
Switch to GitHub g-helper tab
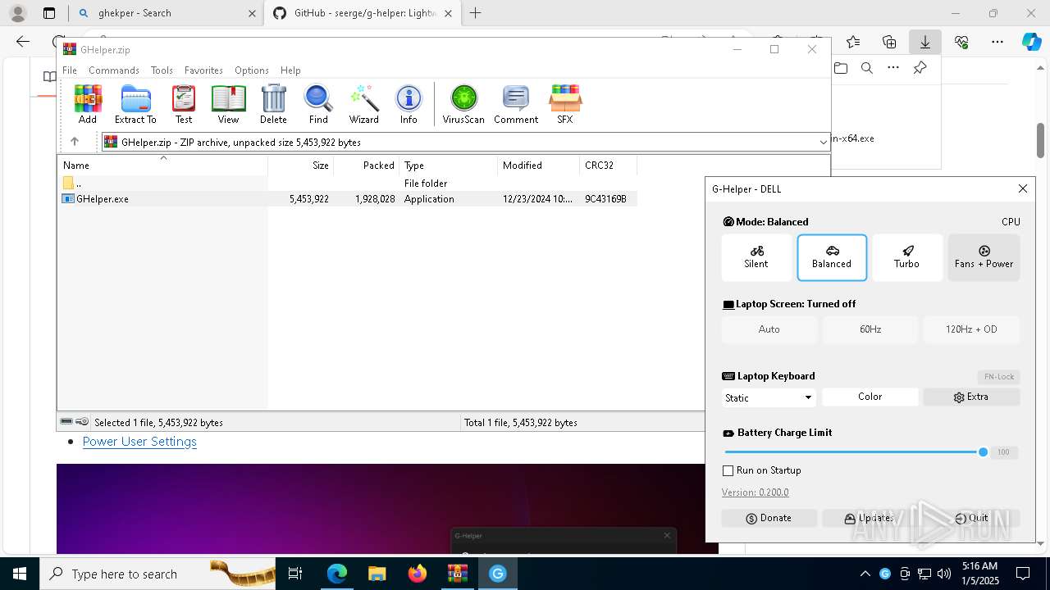[x=361, y=13]
